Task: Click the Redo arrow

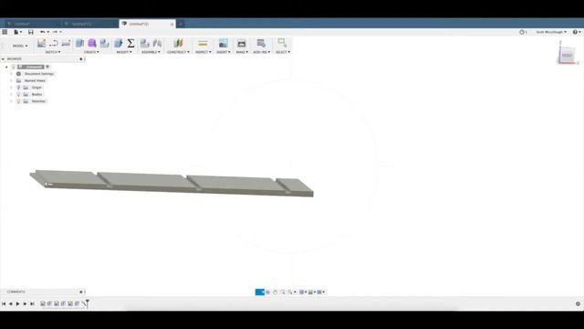Action: 55,32
